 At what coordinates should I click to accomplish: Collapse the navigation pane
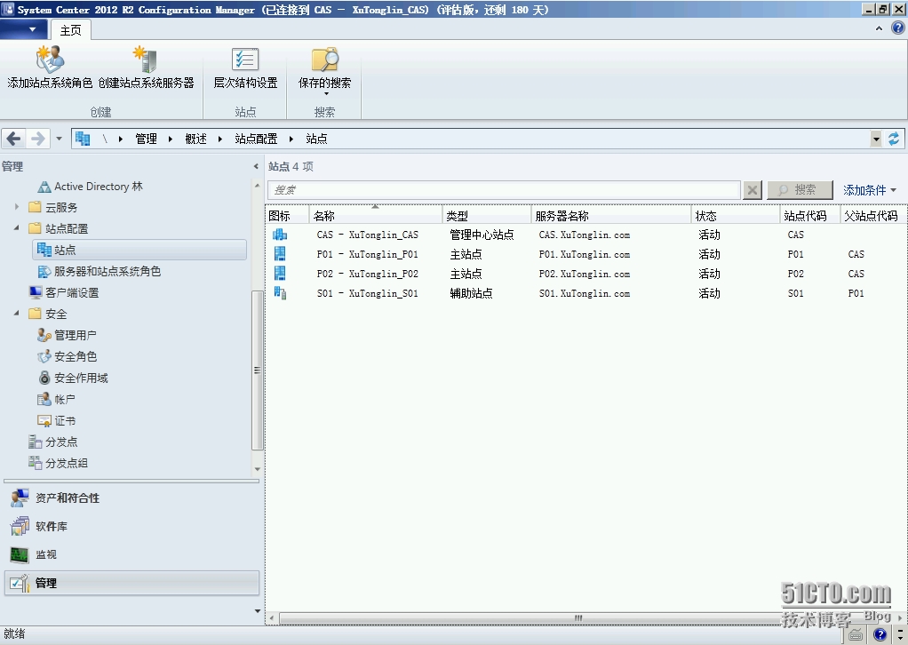click(x=256, y=167)
